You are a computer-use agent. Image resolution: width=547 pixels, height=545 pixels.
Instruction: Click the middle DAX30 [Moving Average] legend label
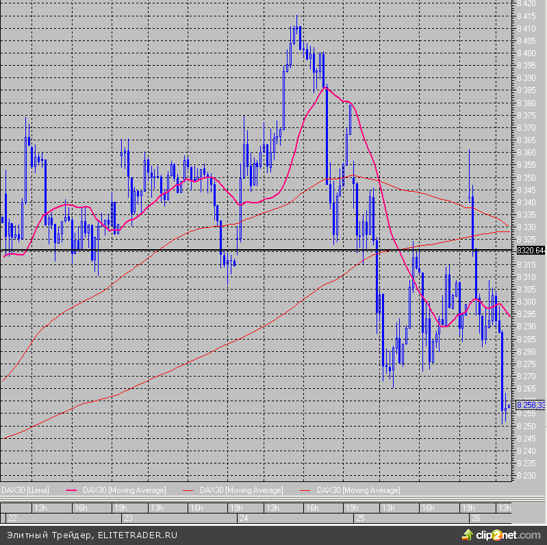pyautogui.click(x=241, y=490)
